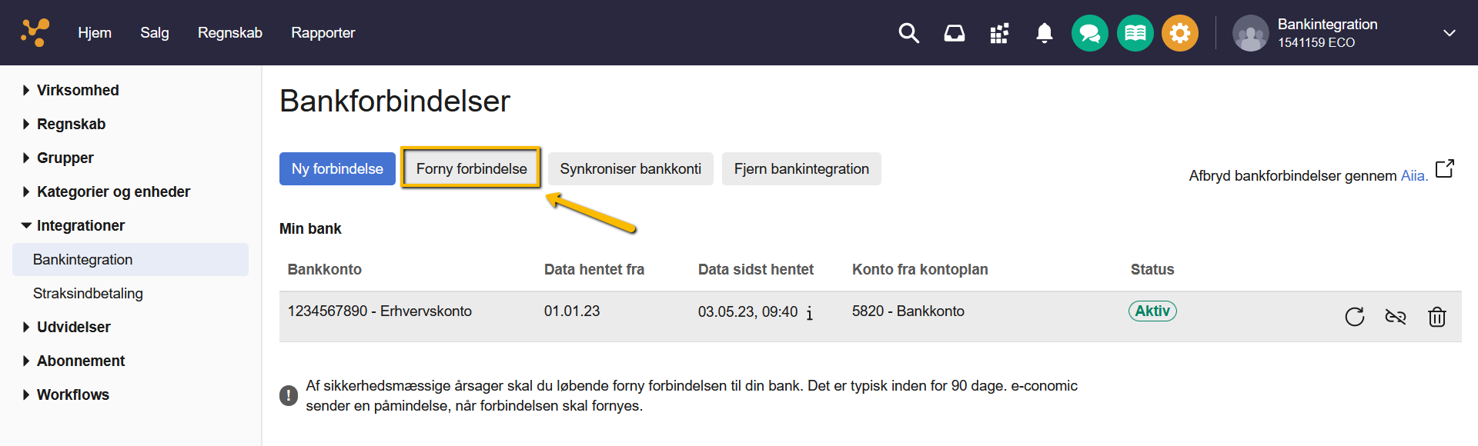Follow the Aiia link
This screenshot has width=1478, height=446.
[x=1413, y=175]
